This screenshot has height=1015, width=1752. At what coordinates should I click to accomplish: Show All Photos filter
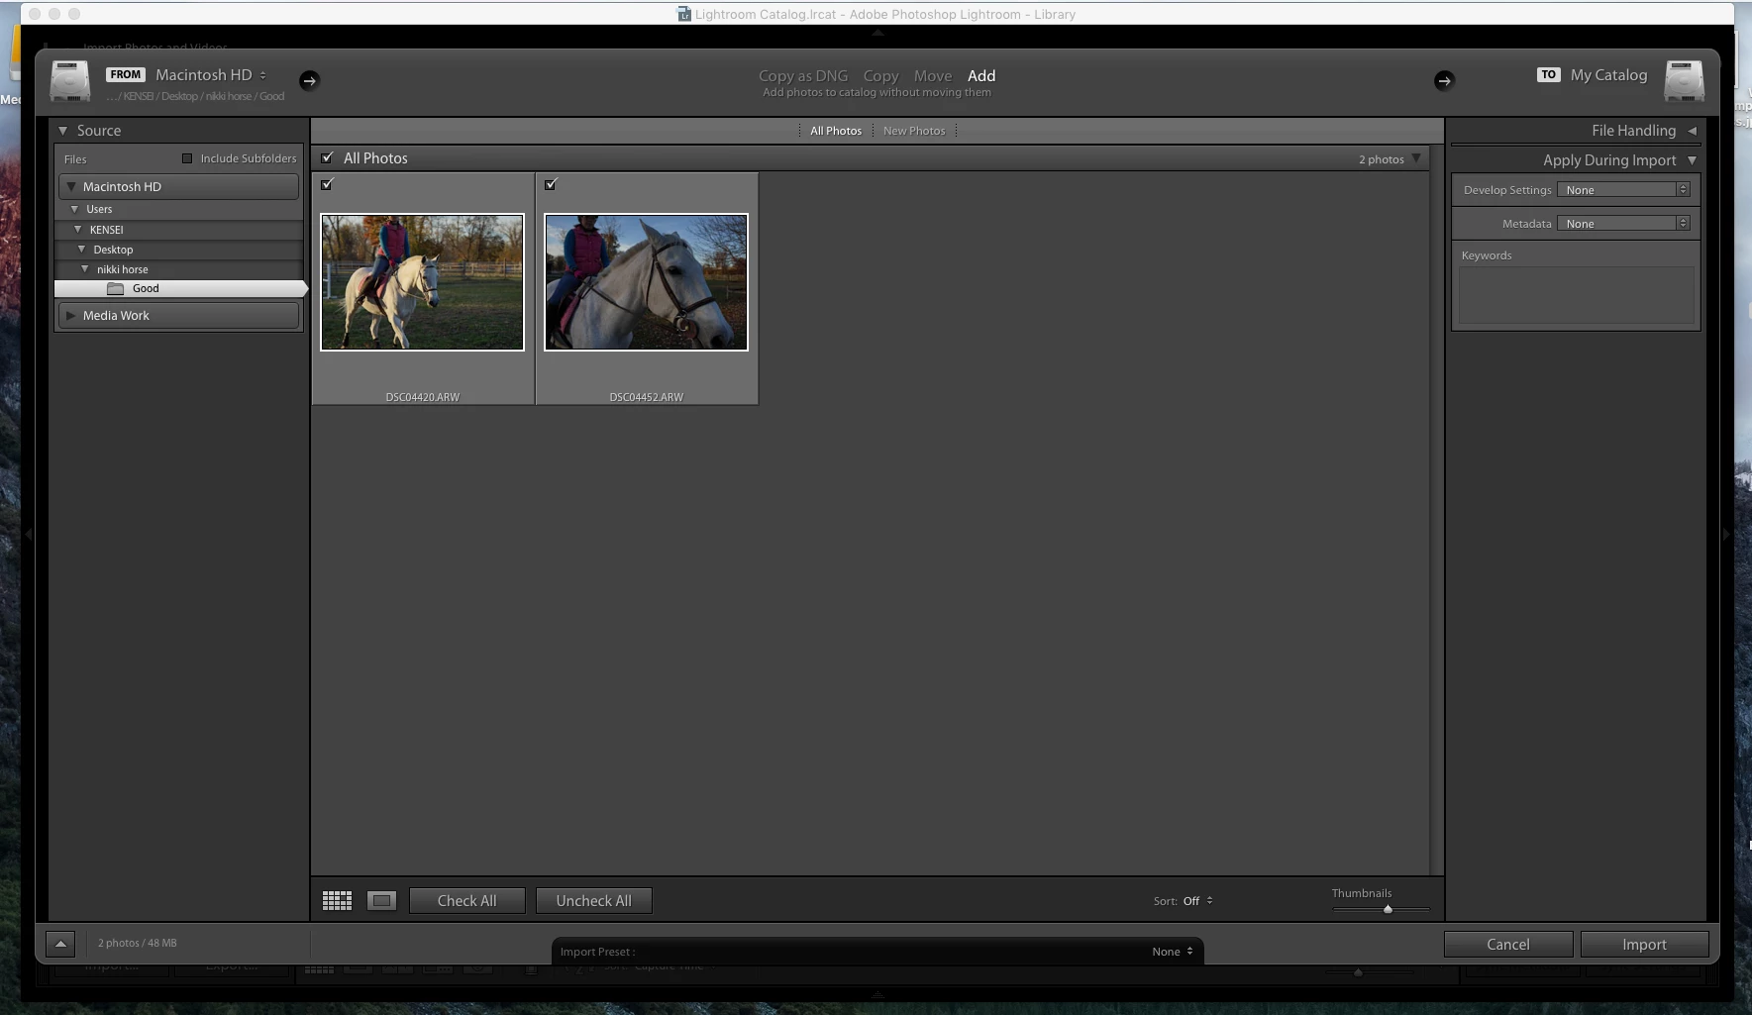coord(836,131)
